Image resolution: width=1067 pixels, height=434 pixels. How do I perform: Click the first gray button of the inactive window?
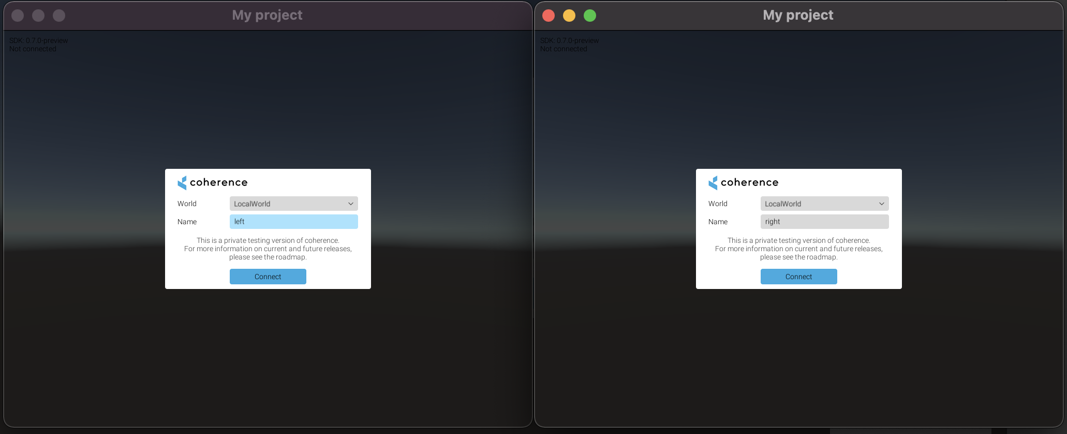pyautogui.click(x=18, y=16)
